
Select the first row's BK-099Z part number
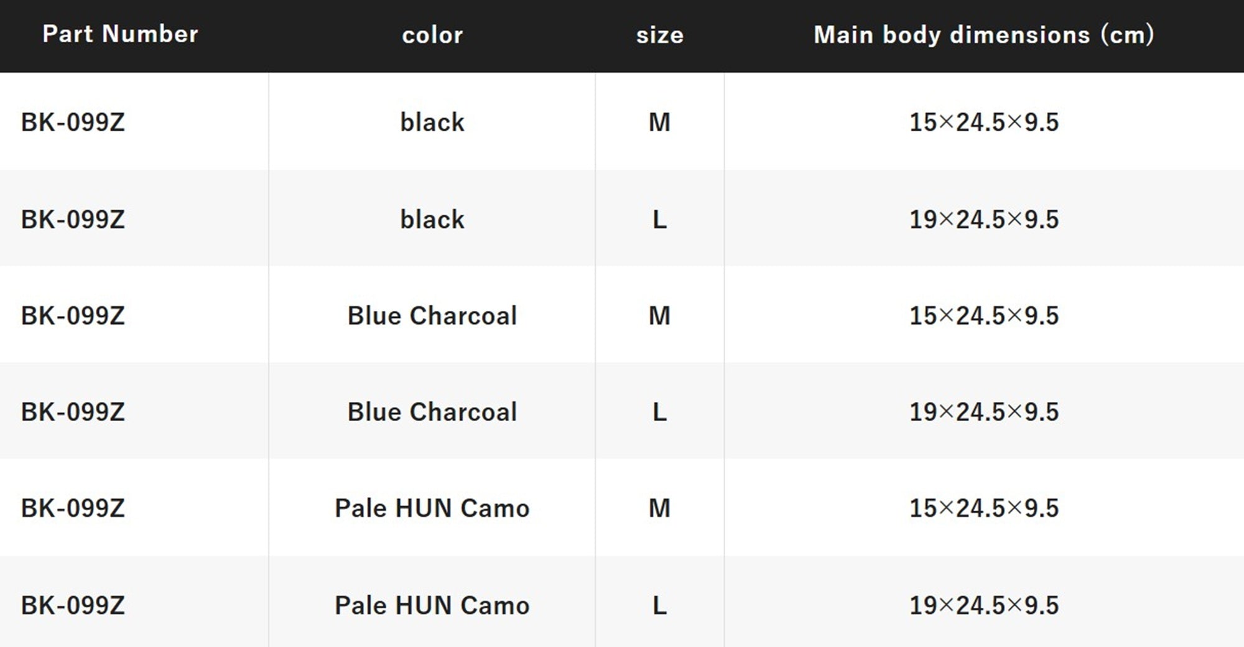(x=73, y=122)
